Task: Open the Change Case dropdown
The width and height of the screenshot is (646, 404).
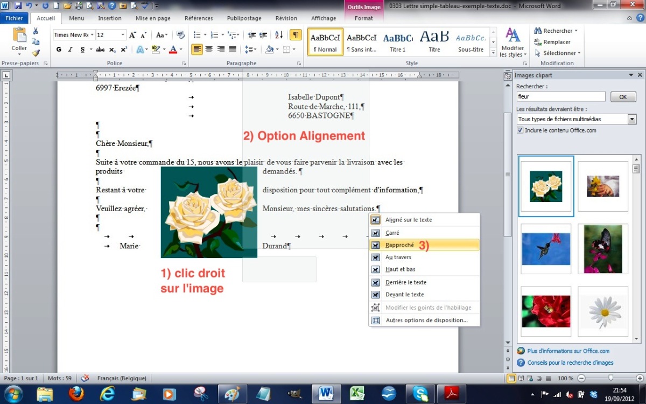Action: pyautogui.click(x=161, y=35)
